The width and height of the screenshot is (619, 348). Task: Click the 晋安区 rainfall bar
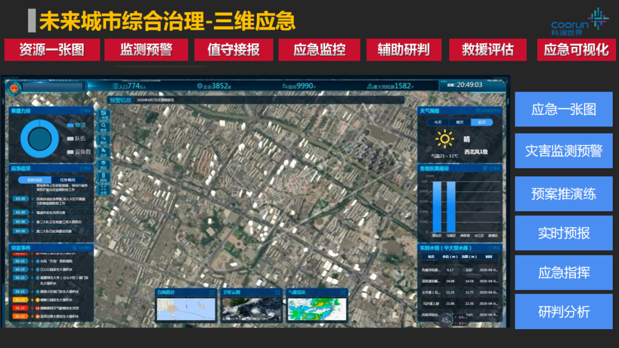[437, 207]
